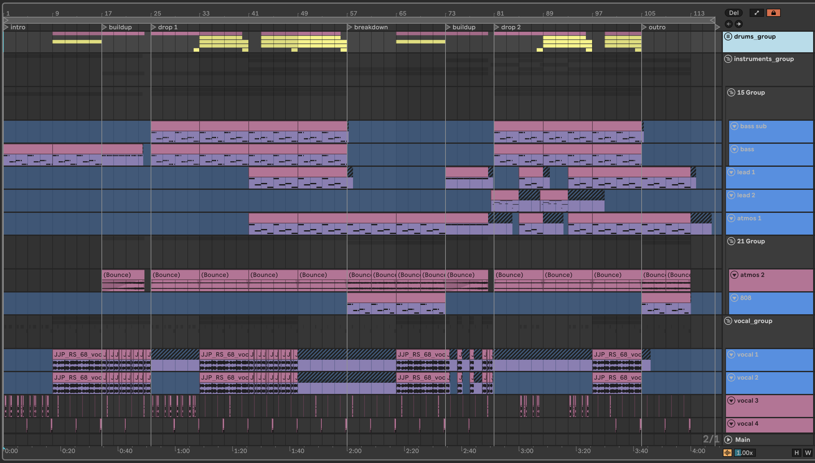Click the Main track play icon

(x=728, y=440)
